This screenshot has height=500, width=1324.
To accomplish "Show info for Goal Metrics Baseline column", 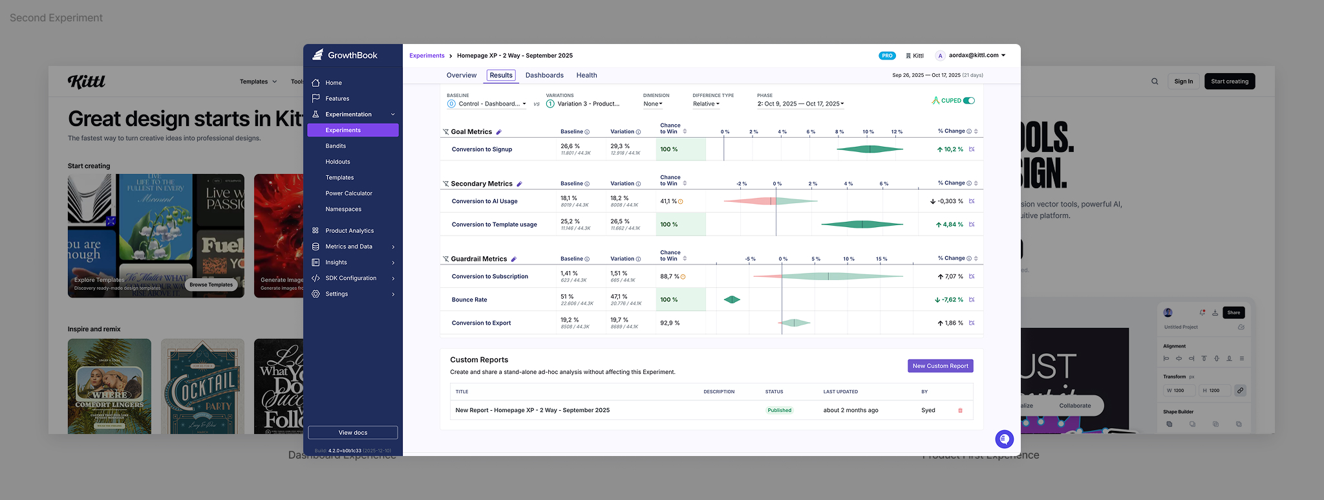I will pos(587,132).
